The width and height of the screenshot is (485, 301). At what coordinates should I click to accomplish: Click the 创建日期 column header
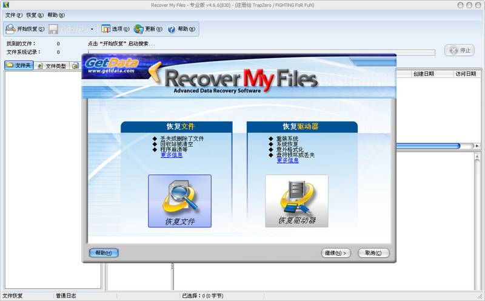click(x=423, y=74)
